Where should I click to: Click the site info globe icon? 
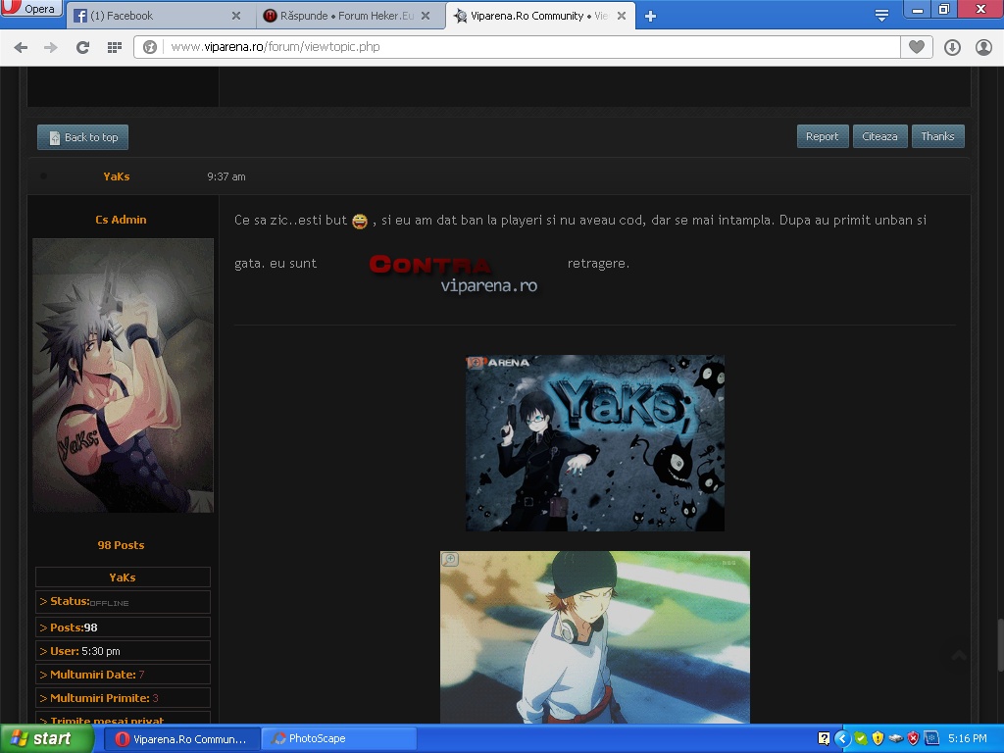click(150, 47)
